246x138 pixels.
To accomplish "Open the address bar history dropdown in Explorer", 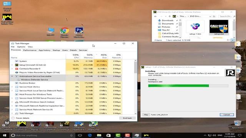I will [210, 16].
